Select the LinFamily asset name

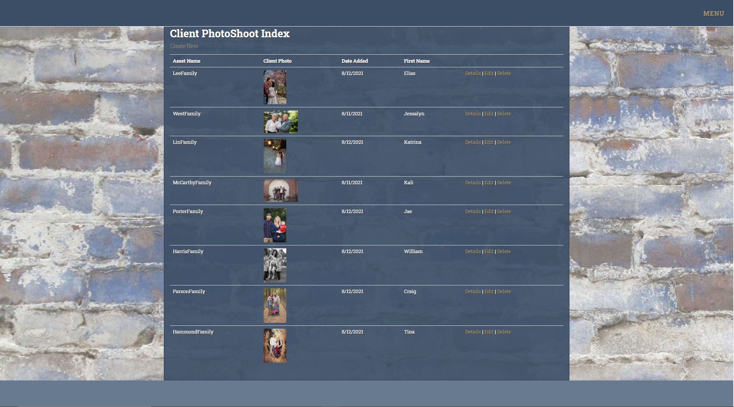[185, 142]
